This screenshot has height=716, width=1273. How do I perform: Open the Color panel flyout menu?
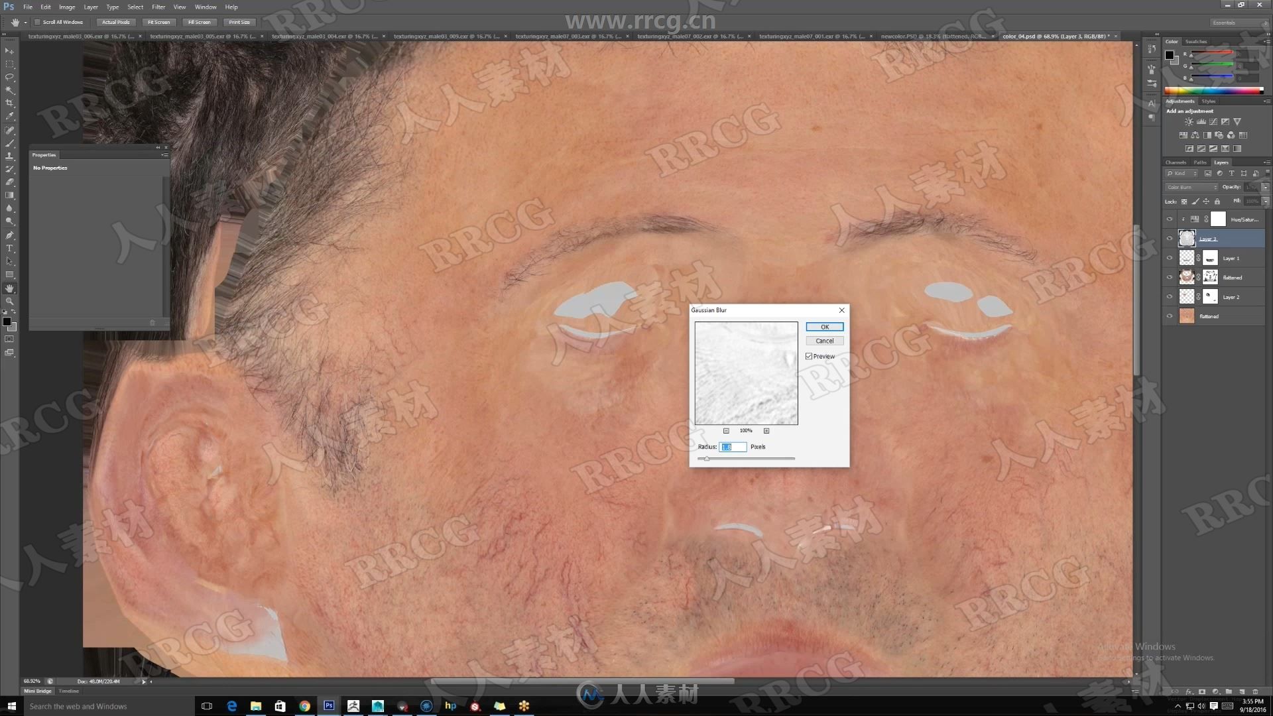point(1266,42)
